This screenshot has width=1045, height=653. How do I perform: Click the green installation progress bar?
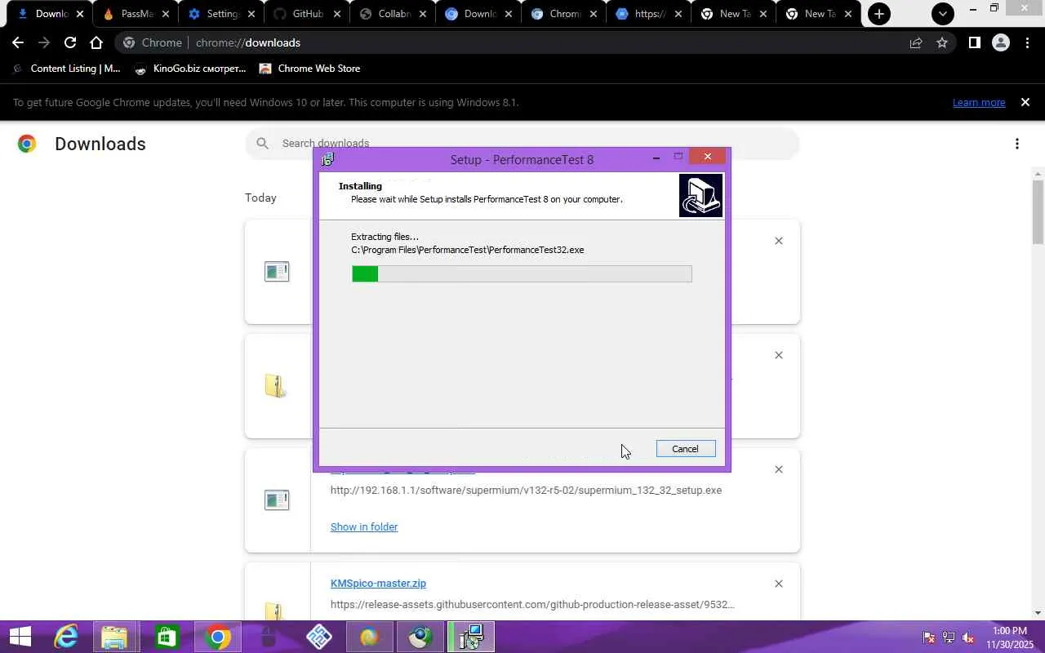point(522,274)
